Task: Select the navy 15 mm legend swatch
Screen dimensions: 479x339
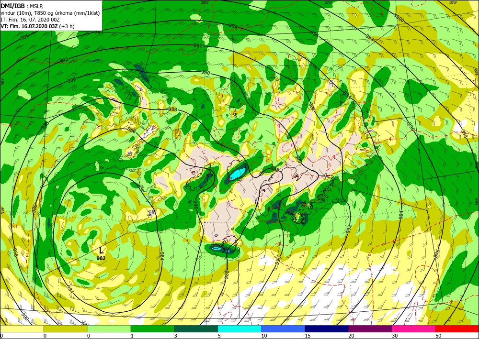Action: tap(327, 329)
